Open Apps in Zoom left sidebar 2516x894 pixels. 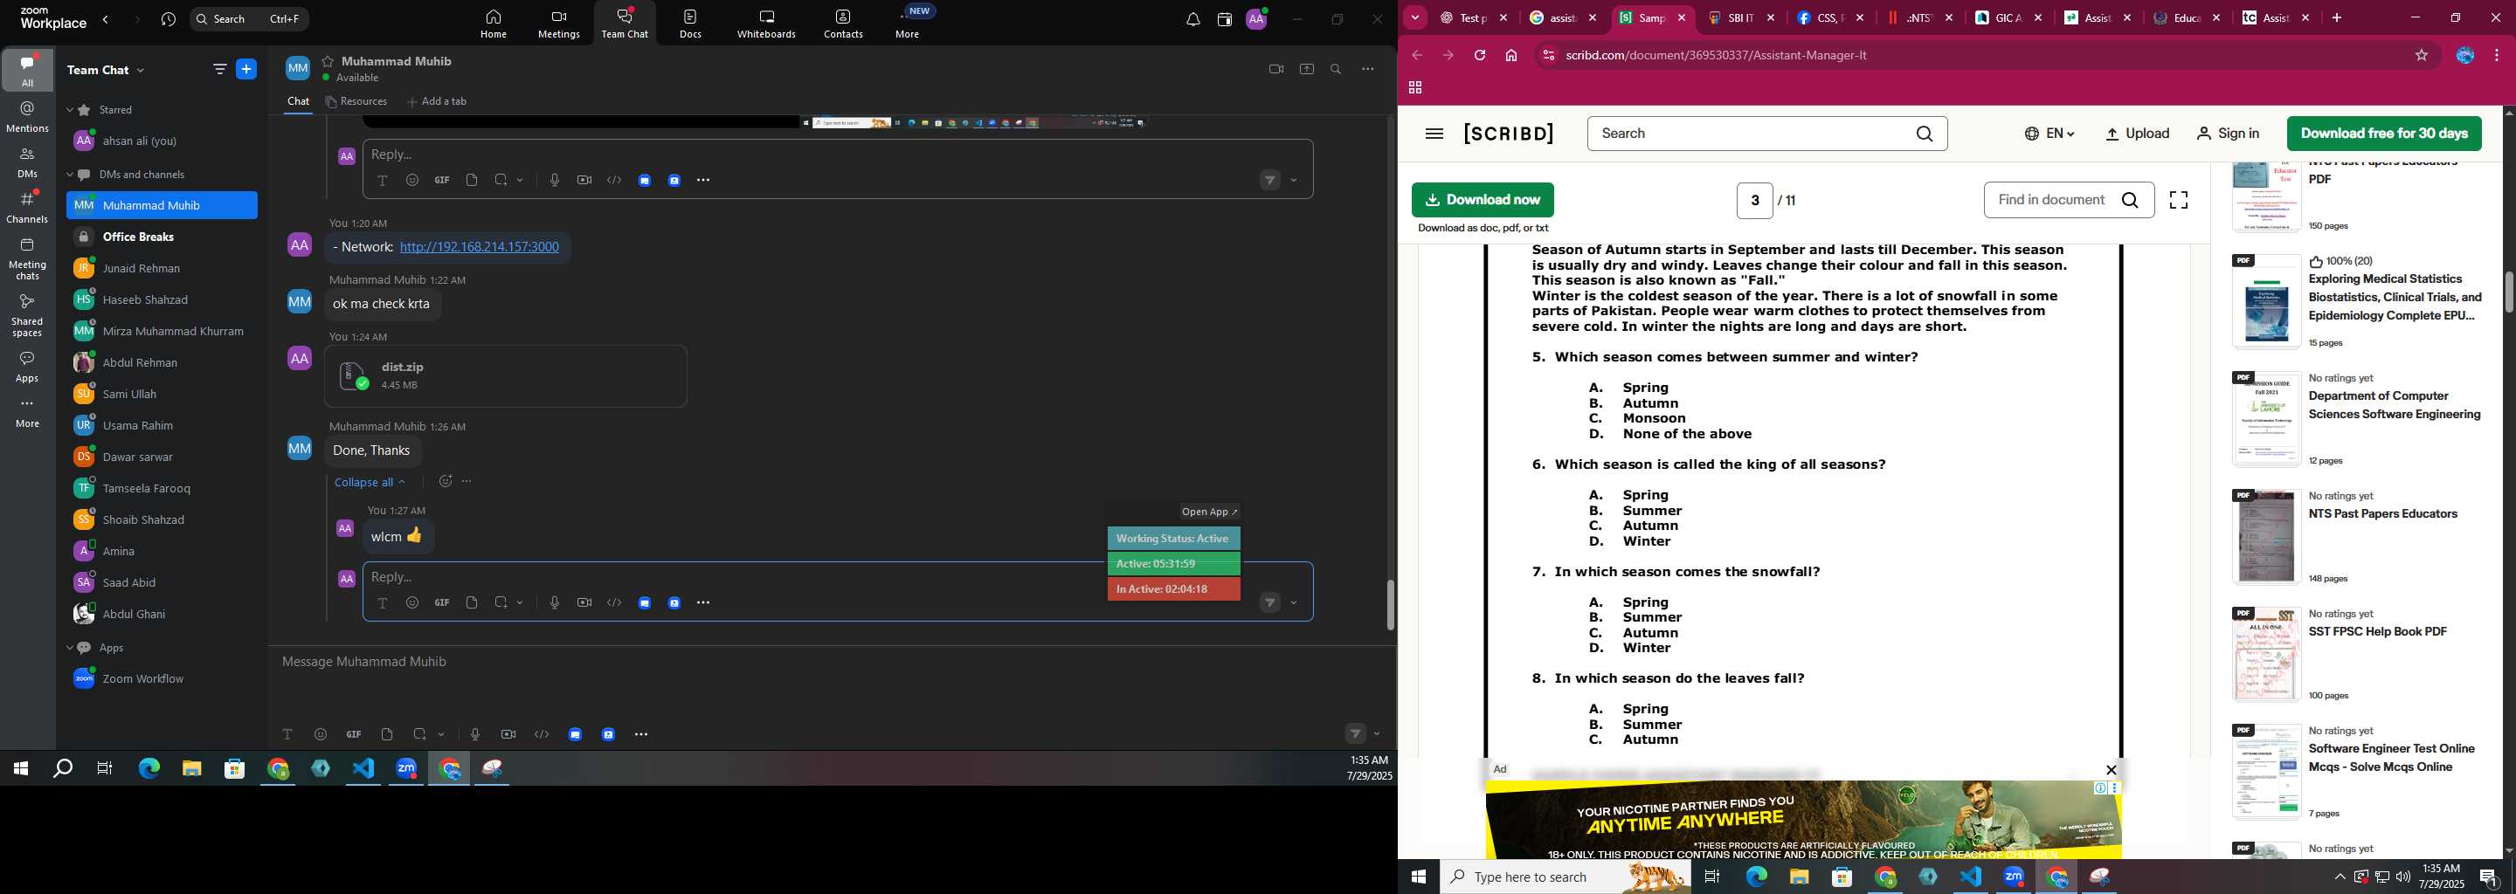coord(27,367)
